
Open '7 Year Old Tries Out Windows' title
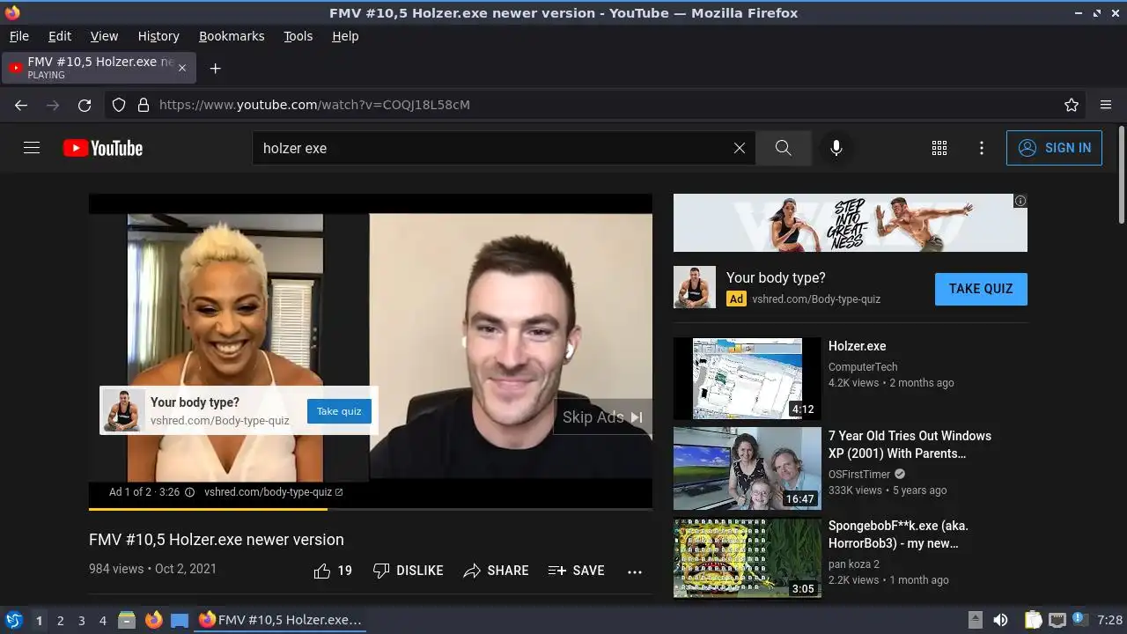(x=910, y=445)
